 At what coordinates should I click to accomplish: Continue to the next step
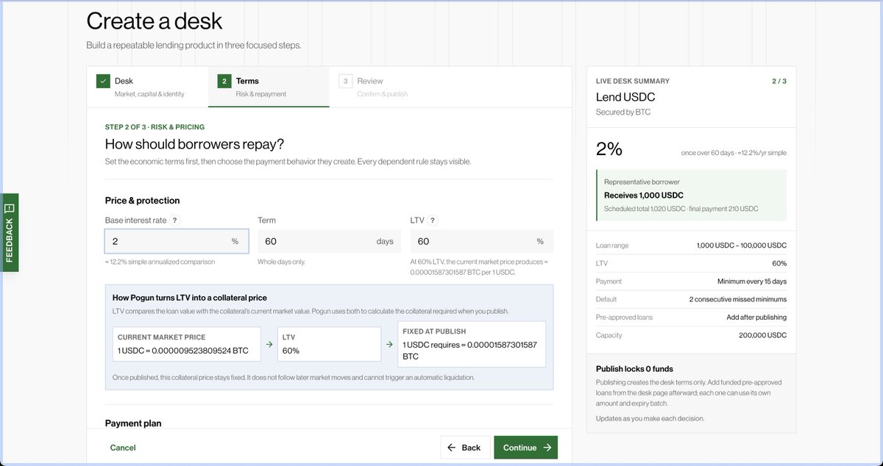[525, 448]
